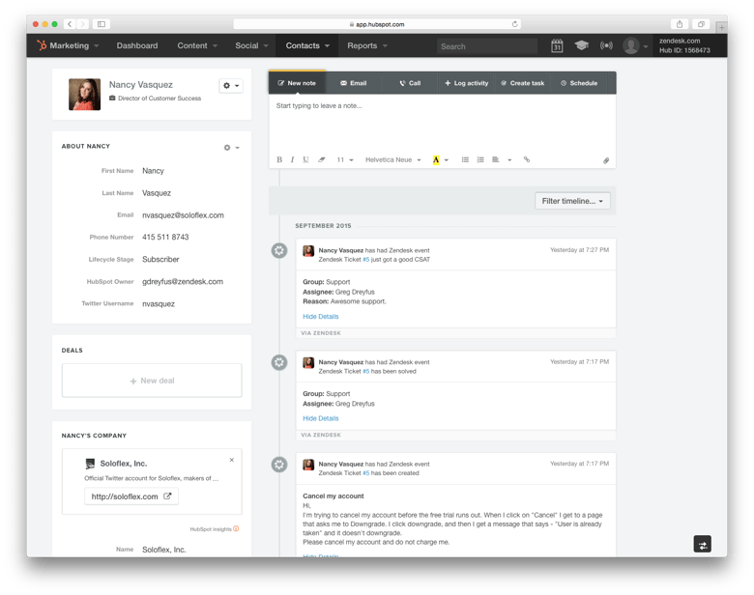Switch to the Log activity tab

pos(467,83)
